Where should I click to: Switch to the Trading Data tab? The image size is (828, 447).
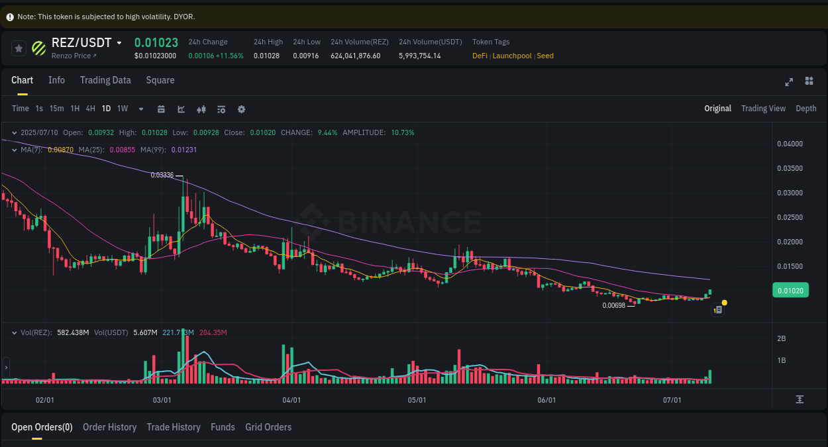[x=105, y=80]
